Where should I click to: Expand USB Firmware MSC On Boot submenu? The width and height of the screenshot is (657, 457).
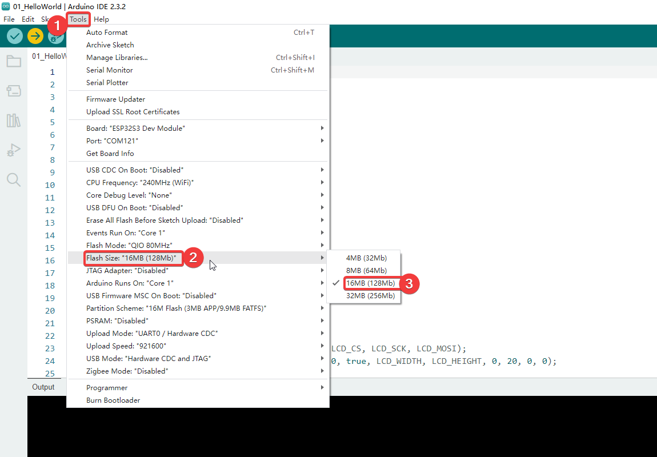[x=198, y=296]
